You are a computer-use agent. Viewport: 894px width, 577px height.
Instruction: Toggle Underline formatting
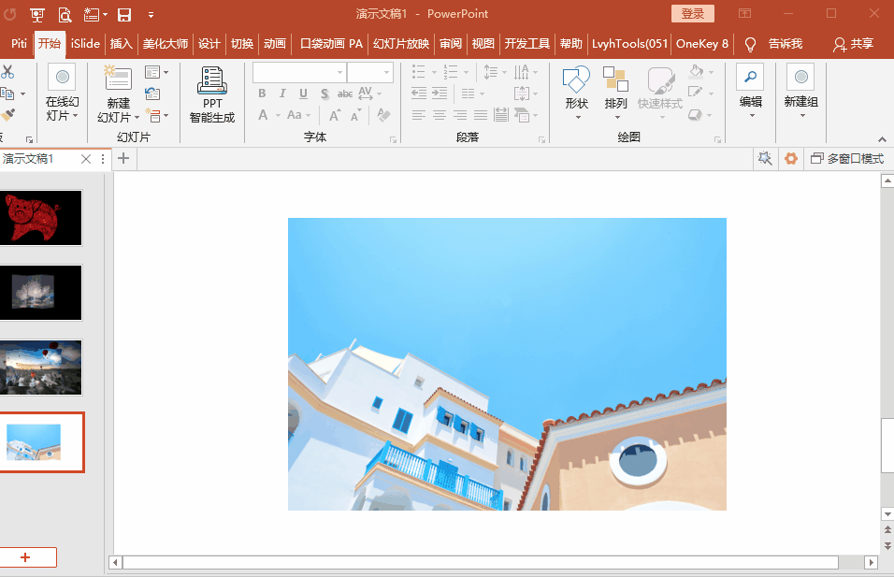tap(303, 94)
